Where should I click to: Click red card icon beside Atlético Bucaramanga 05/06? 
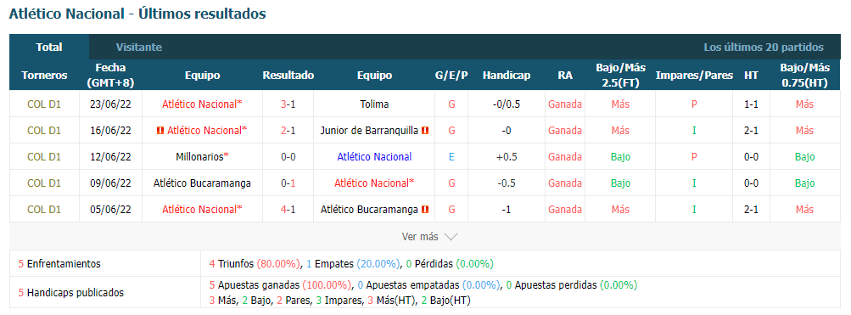click(x=425, y=209)
